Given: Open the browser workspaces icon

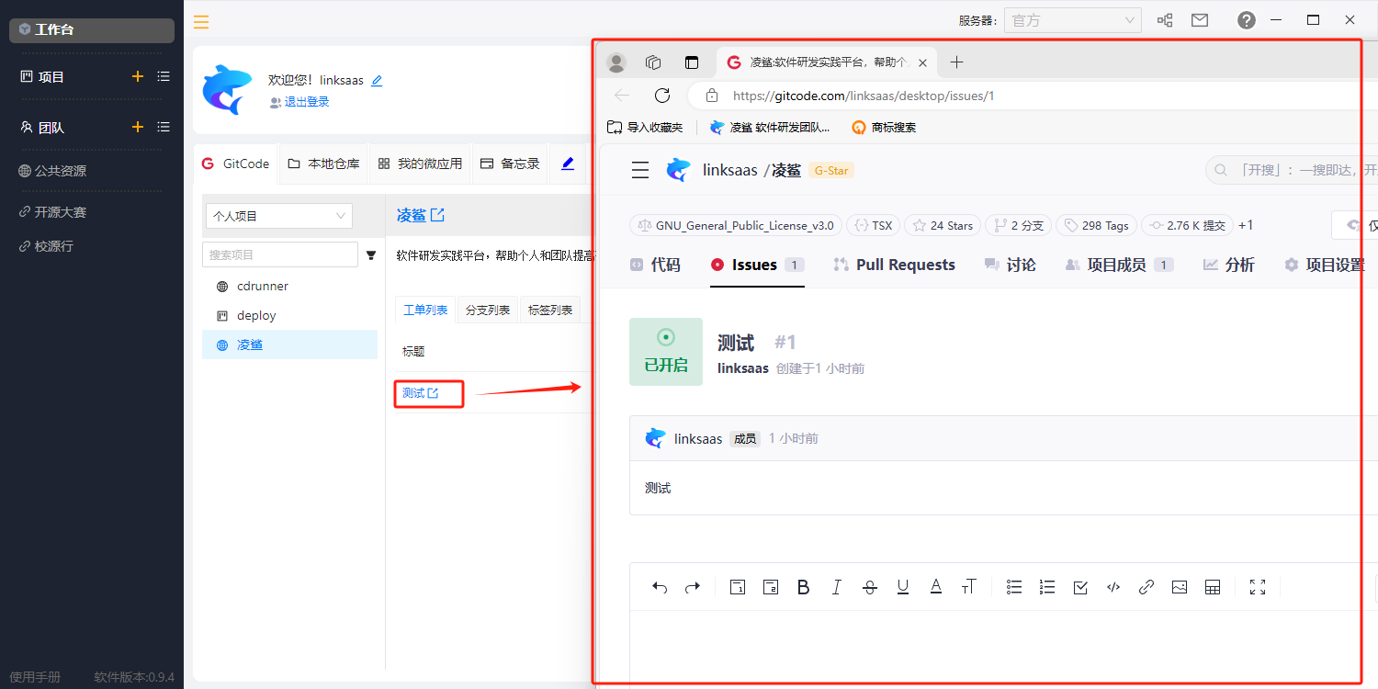Looking at the screenshot, I should pos(654,62).
